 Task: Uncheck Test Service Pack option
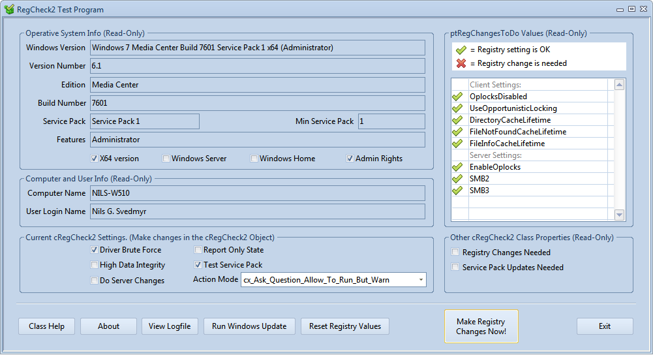point(198,264)
